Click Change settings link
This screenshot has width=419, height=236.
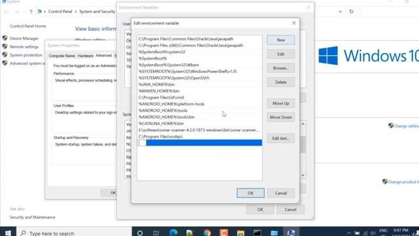[x=405, y=126]
